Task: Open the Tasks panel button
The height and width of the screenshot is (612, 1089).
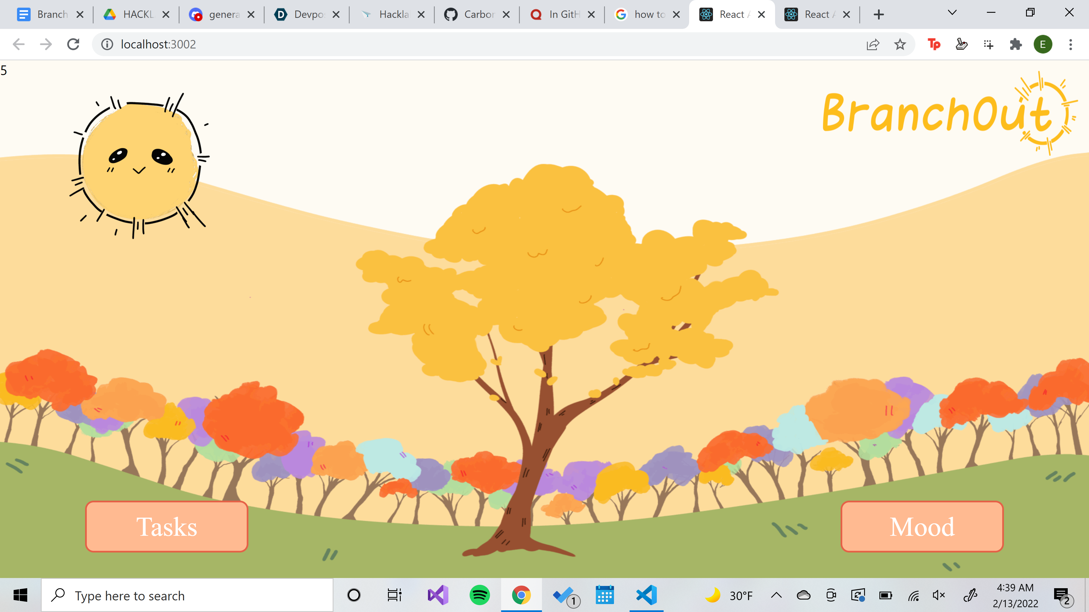Action: click(x=166, y=526)
